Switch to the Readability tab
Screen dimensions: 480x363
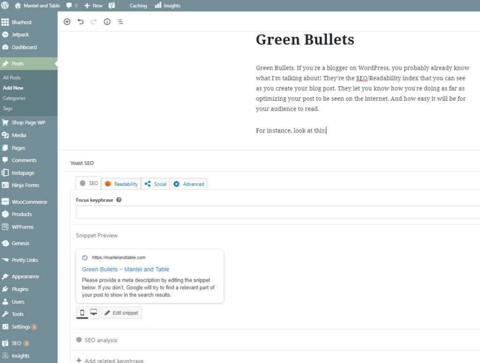(x=121, y=184)
